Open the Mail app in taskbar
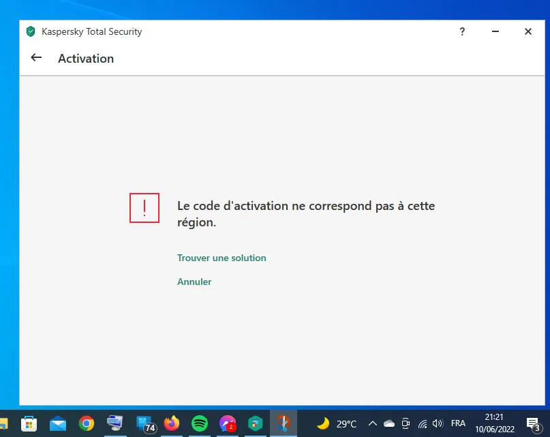The width and height of the screenshot is (550, 437). 58,423
